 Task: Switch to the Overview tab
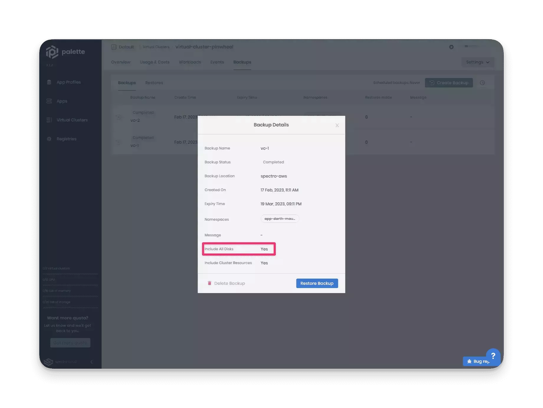click(x=121, y=62)
